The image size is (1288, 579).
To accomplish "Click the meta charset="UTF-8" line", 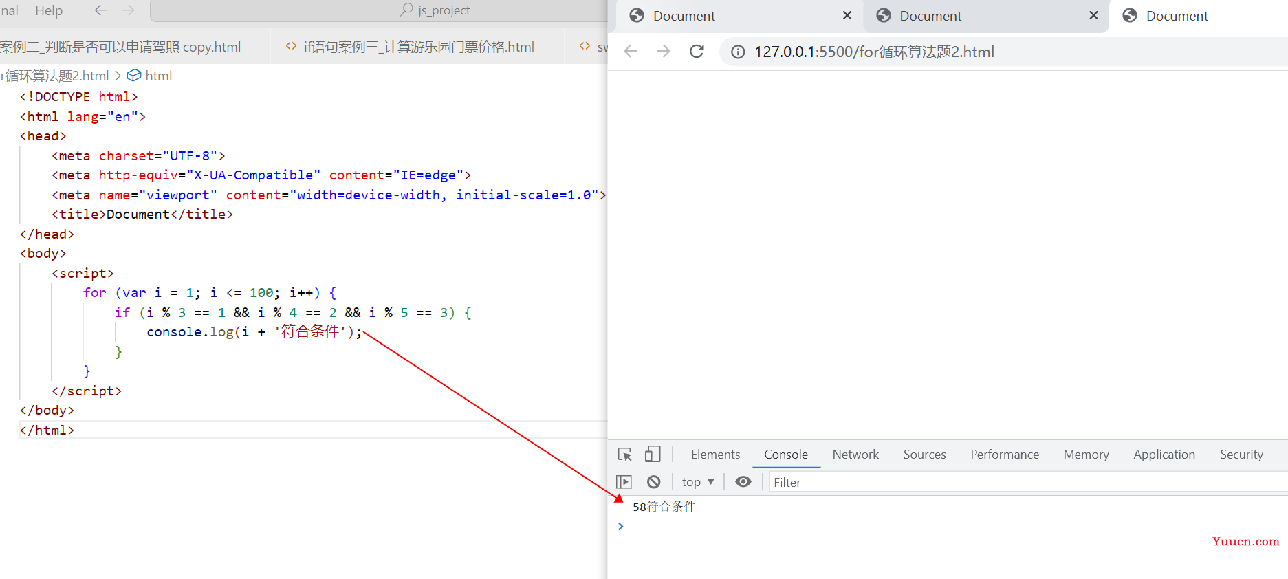I will point(138,156).
